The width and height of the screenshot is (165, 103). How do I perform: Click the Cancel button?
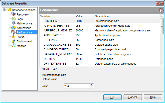[132, 97]
